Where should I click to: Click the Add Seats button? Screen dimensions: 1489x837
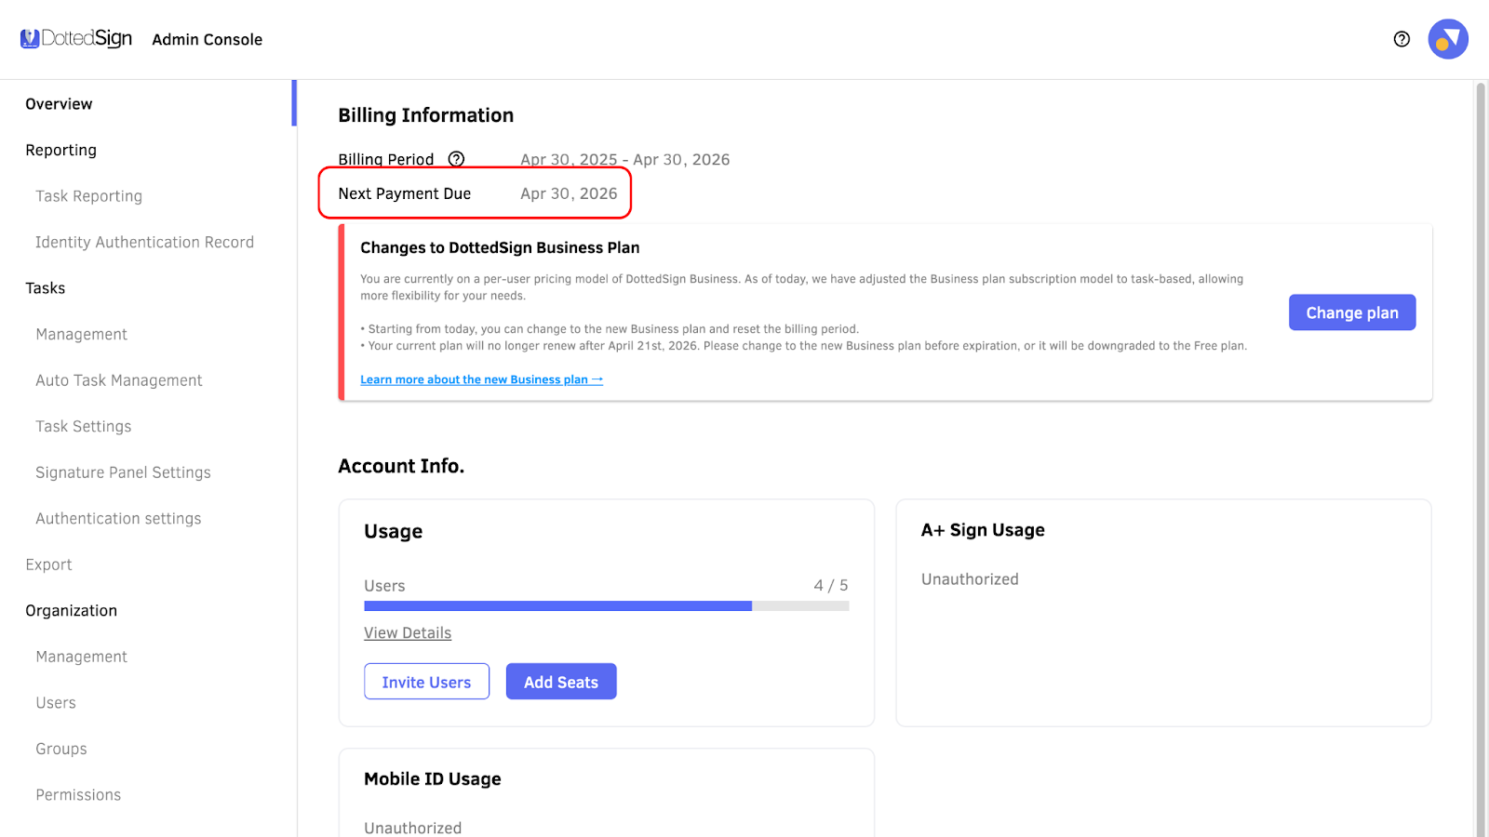pyautogui.click(x=561, y=682)
